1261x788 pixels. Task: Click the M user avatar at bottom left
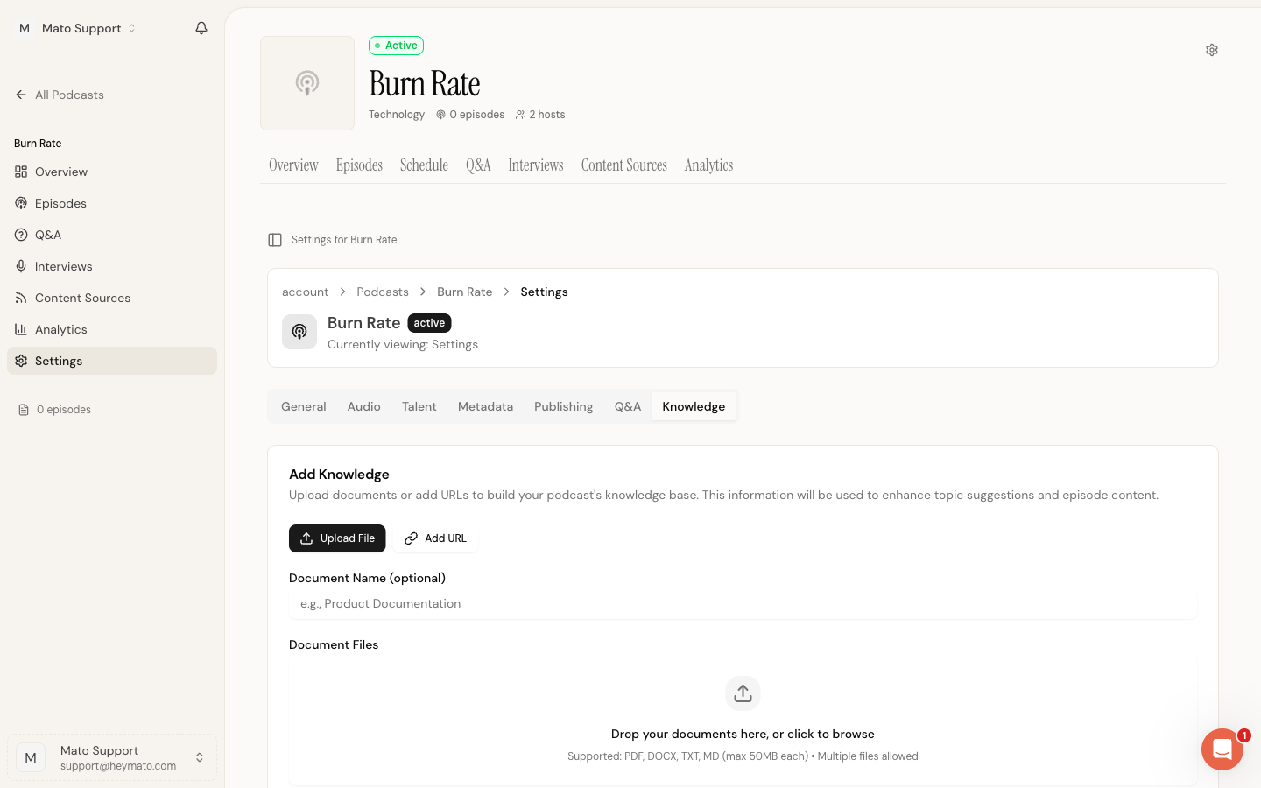click(31, 757)
